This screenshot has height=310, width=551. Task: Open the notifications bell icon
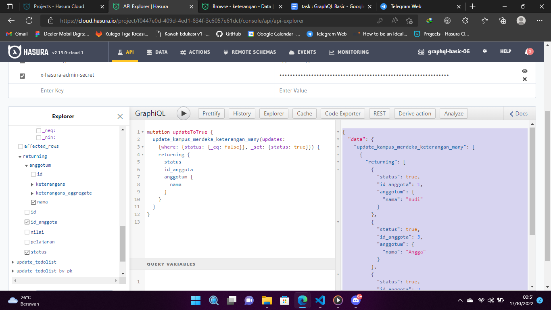point(529,51)
